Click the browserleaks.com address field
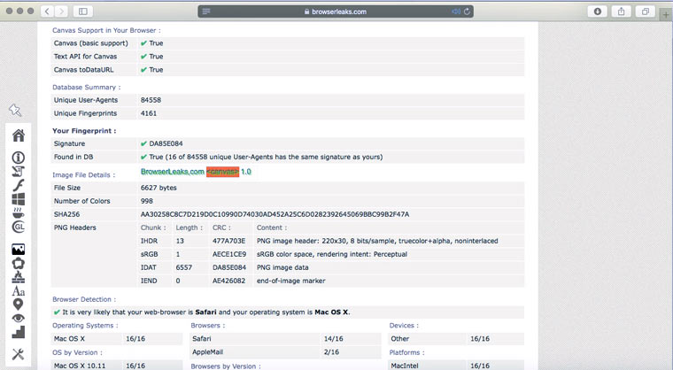Image resolution: width=673 pixels, height=370 pixels. (x=336, y=12)
